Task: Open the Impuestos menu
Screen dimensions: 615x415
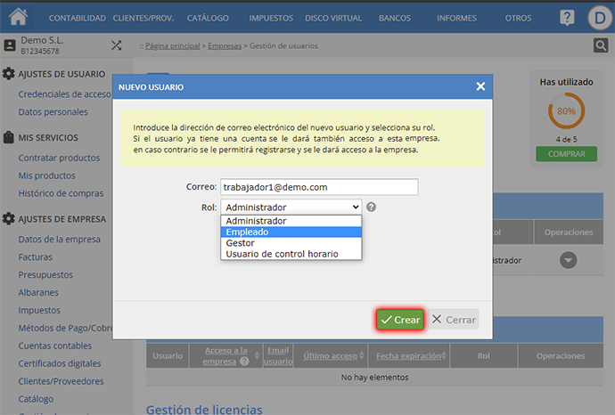Action: tap(271, 18)
